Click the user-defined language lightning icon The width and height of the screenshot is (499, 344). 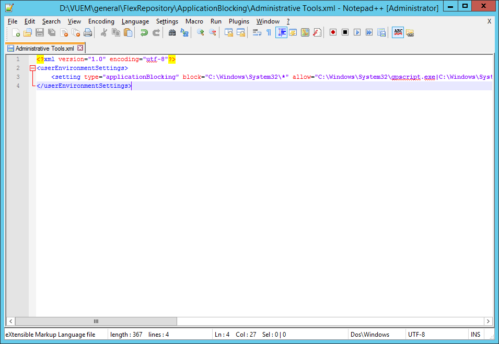coord(293,32)
